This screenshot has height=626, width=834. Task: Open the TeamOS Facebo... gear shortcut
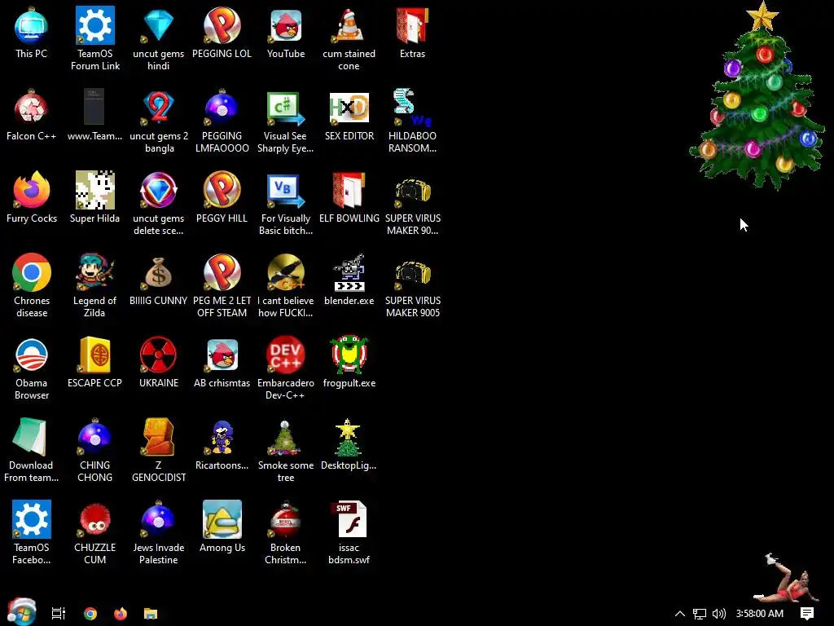click(x=32, y=533)
